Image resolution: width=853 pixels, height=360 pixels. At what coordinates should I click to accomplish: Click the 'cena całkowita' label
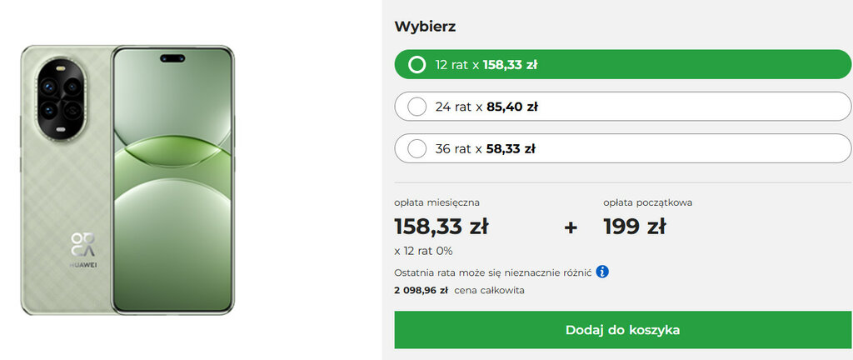click(x=490, y=291)
